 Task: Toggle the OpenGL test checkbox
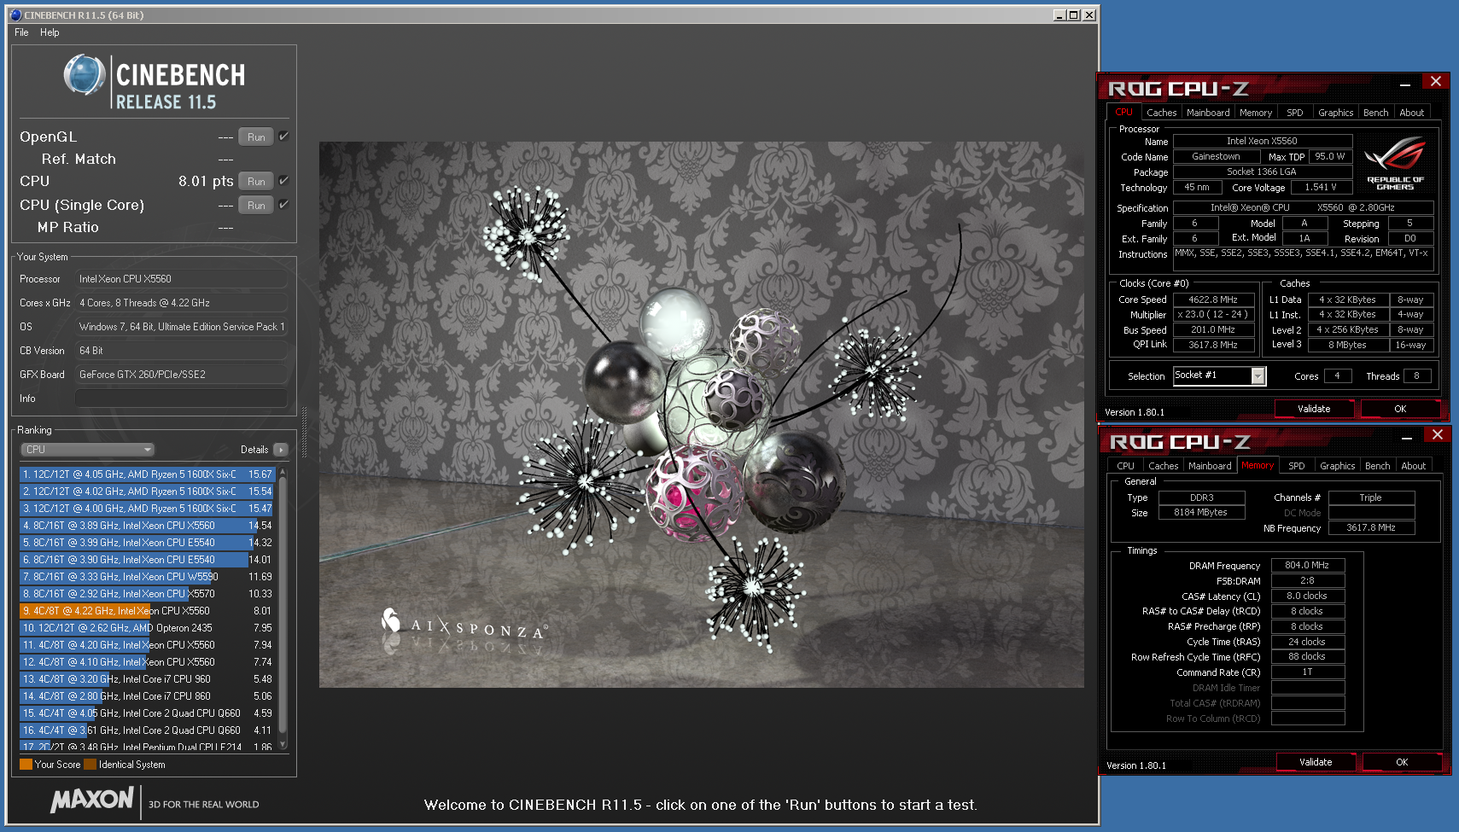(283, 137)
